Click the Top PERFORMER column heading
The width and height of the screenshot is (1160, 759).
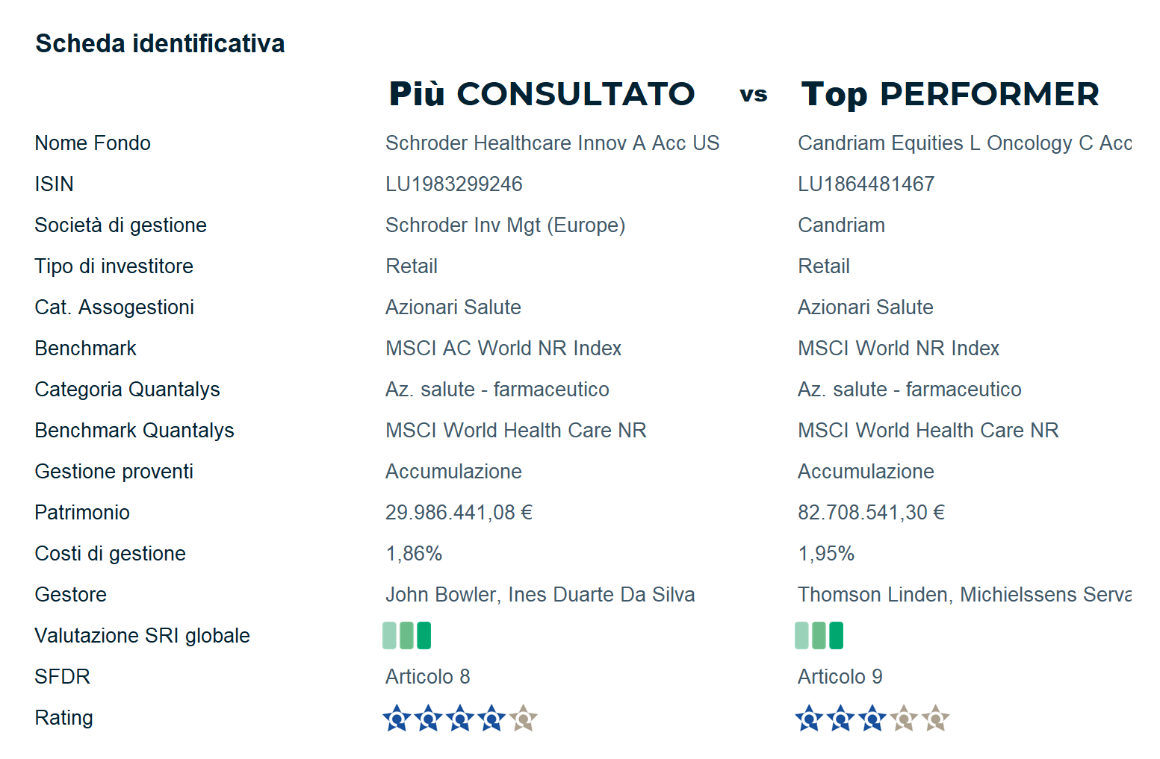click(x=949, y=94)
